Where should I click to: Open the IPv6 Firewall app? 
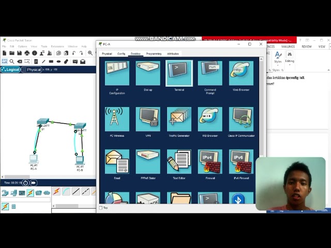(241, 162)
